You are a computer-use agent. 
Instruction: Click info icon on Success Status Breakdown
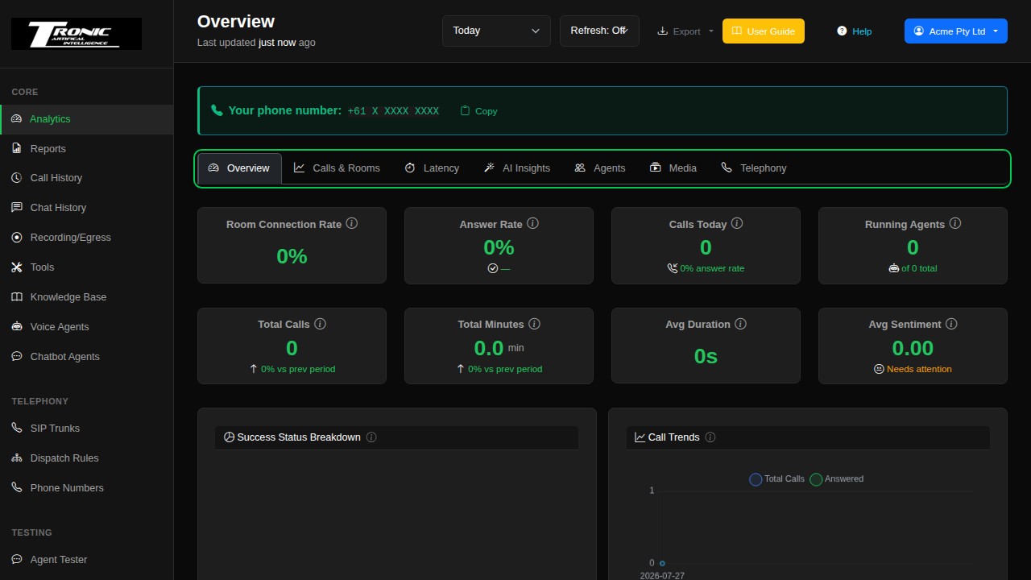point(371,437)
